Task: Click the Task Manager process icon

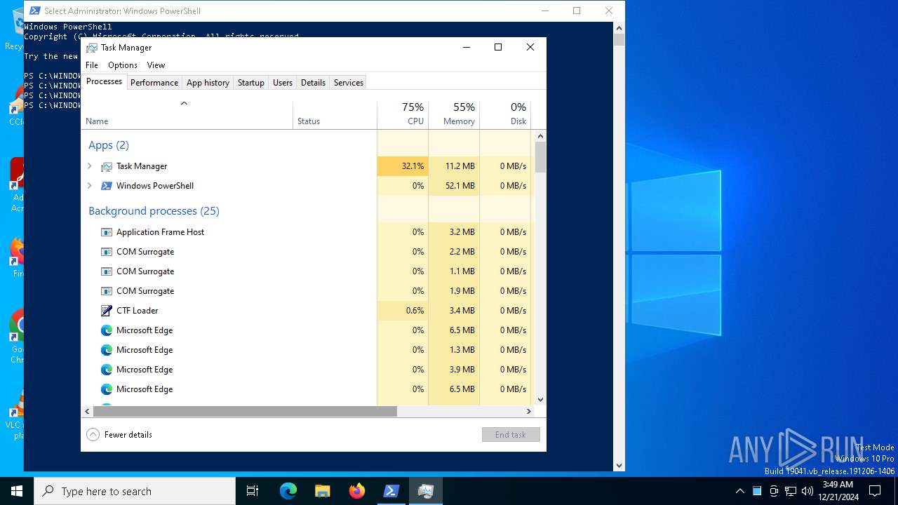Action: click(x=107, y=166)
